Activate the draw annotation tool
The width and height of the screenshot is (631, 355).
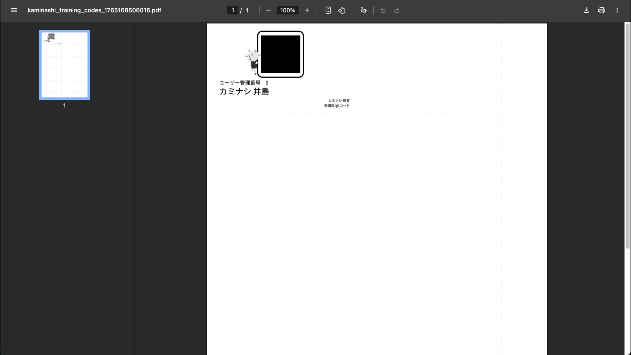coord(364,10)
